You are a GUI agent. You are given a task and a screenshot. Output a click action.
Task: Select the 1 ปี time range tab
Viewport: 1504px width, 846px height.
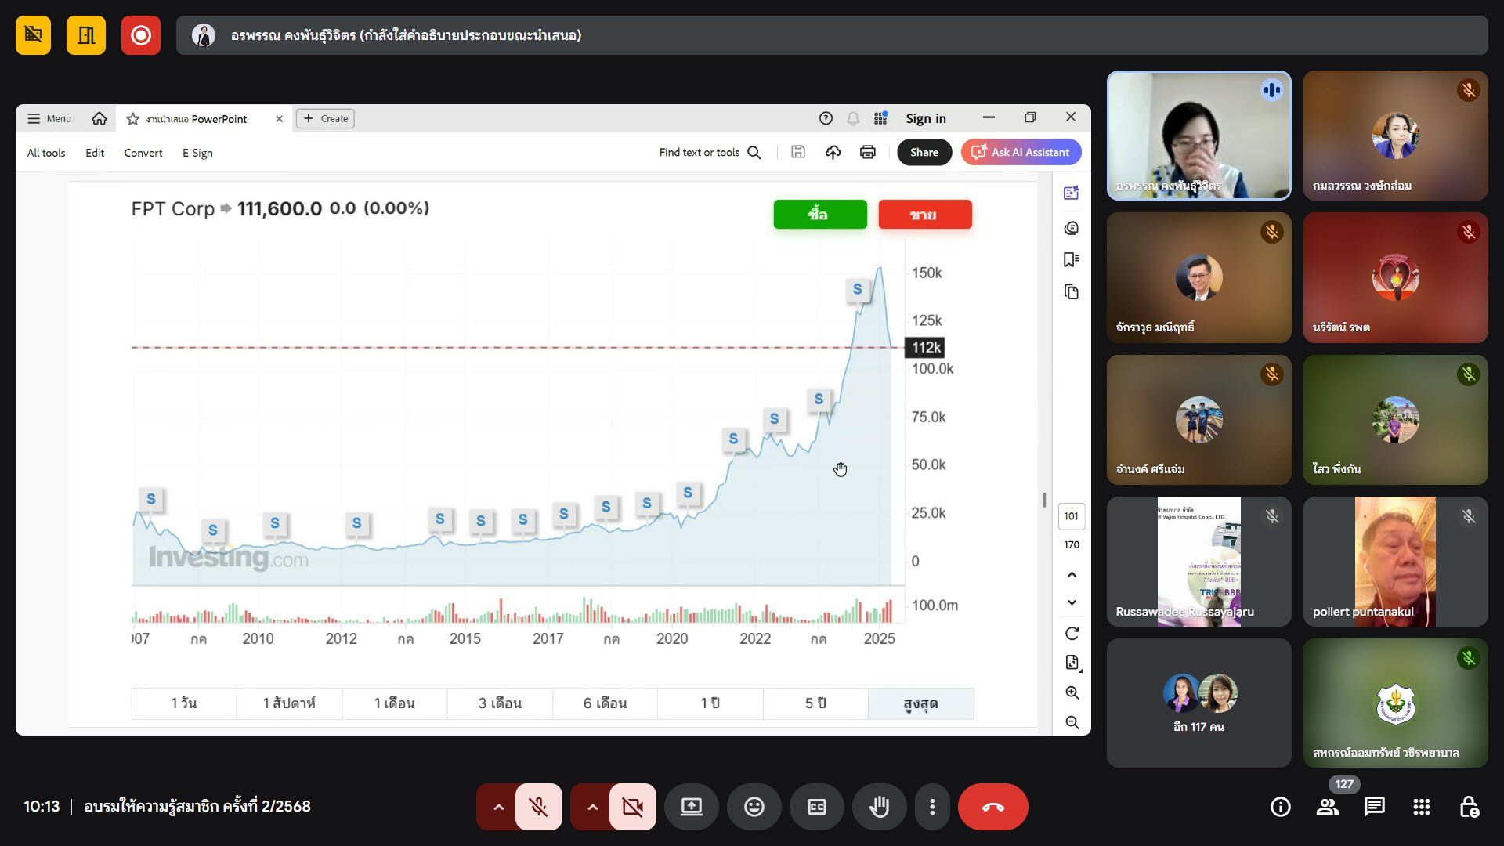pos(710,703)
